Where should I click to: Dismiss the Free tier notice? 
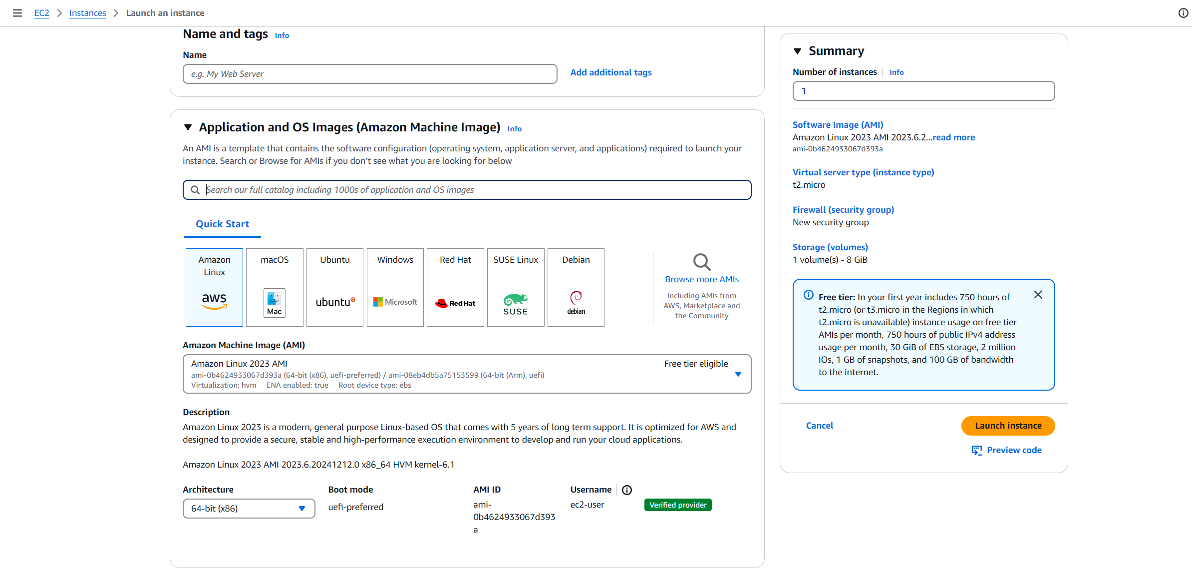point(1038,295)
